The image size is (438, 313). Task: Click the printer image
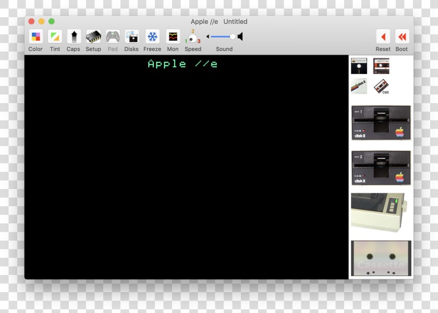pos(379,212)
